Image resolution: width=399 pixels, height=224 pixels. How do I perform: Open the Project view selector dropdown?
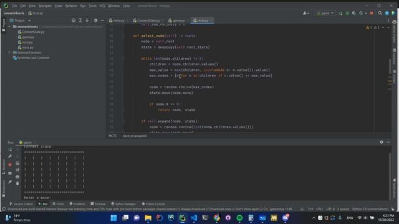21,21
